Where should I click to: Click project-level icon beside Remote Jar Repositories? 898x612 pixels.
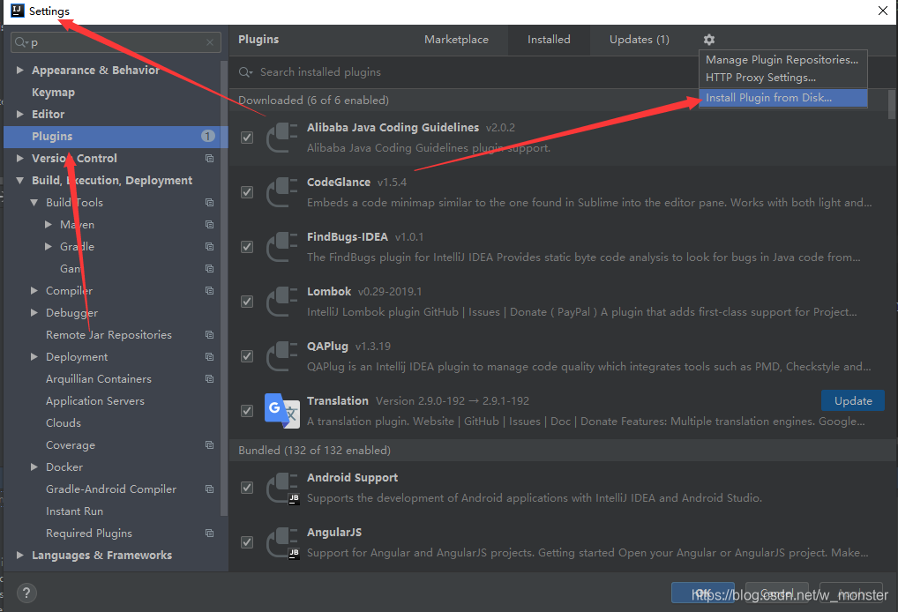210,335
